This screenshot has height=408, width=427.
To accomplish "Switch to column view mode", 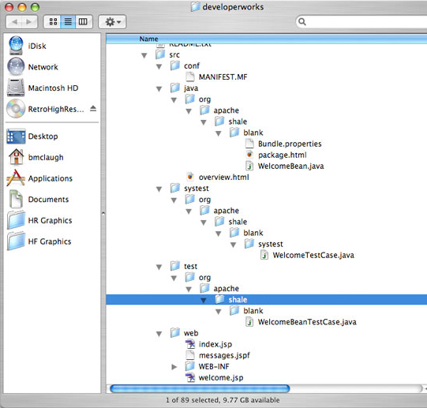I will 83,21.
